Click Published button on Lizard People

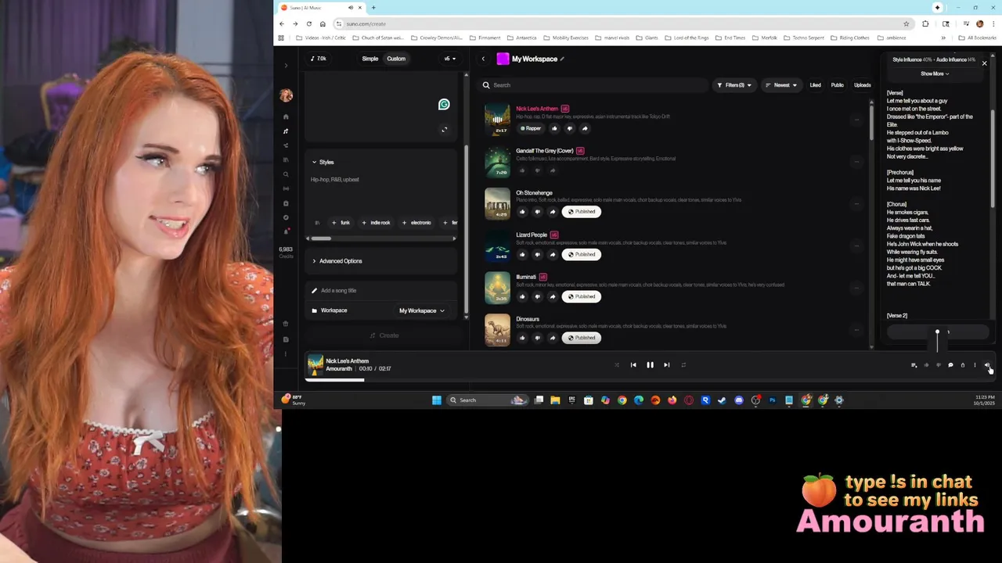[x=582, y=254]
